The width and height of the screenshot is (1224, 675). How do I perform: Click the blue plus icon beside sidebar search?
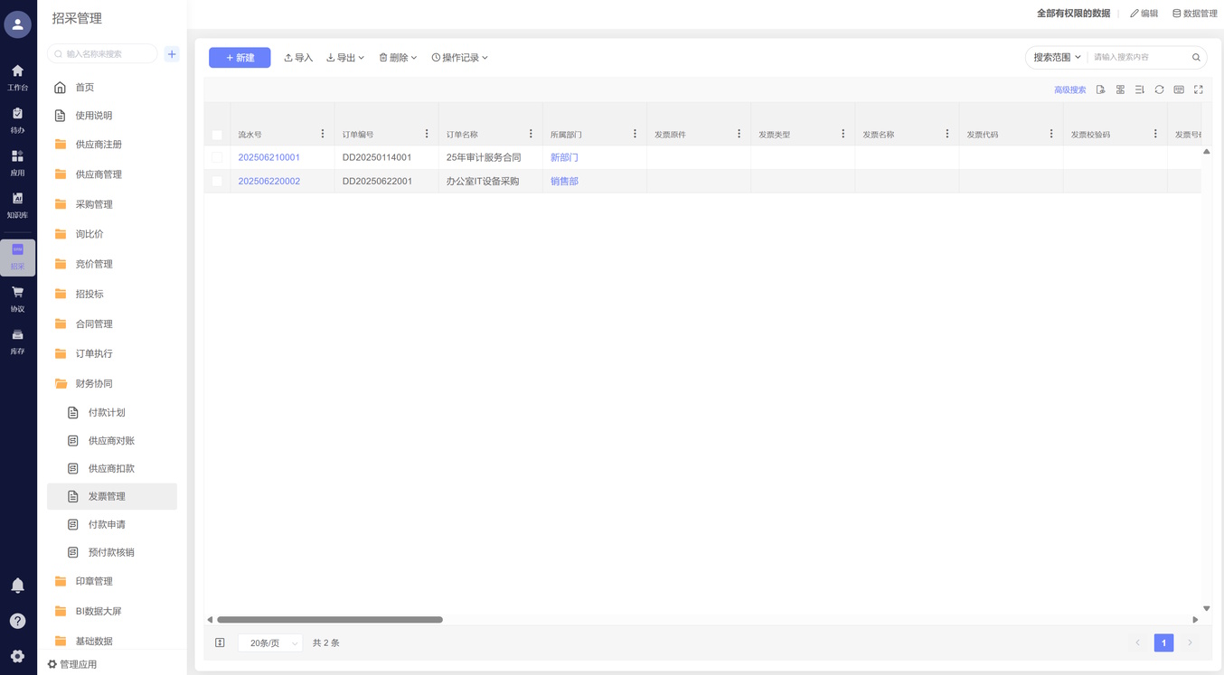pyautogui.click(x=172, y=54)
